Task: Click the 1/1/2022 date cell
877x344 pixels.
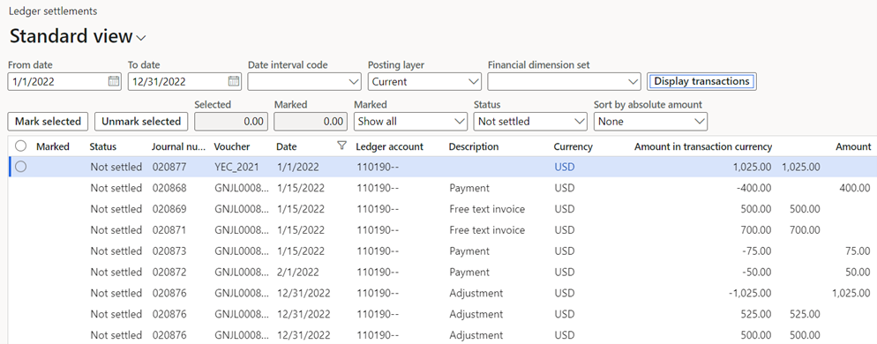Action: [298, 167]
